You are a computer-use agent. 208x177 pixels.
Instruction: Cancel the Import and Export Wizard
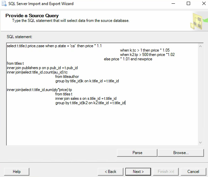(x=193, y=172)
